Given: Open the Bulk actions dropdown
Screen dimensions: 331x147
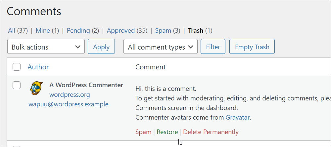Looking at the screenshot, I should point(46,46).
